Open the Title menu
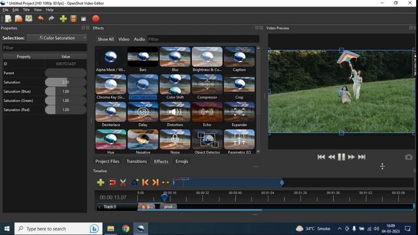The width and height of the screenshot is (418, 235). tap(26, 10)
